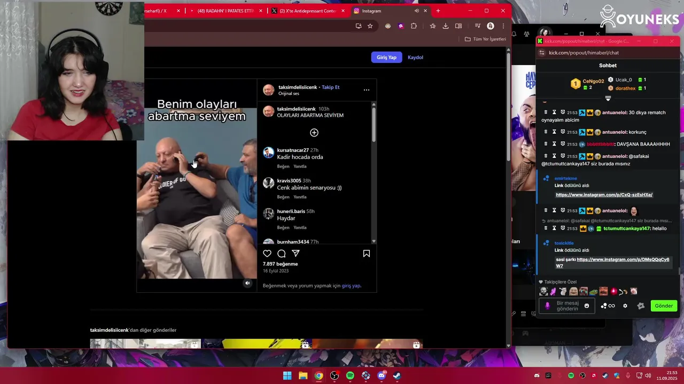Image resolution: width=684 pixels, height=384 pixels.
Task: Unmute the video with the speaker icon
Action: tap(247, 283)
